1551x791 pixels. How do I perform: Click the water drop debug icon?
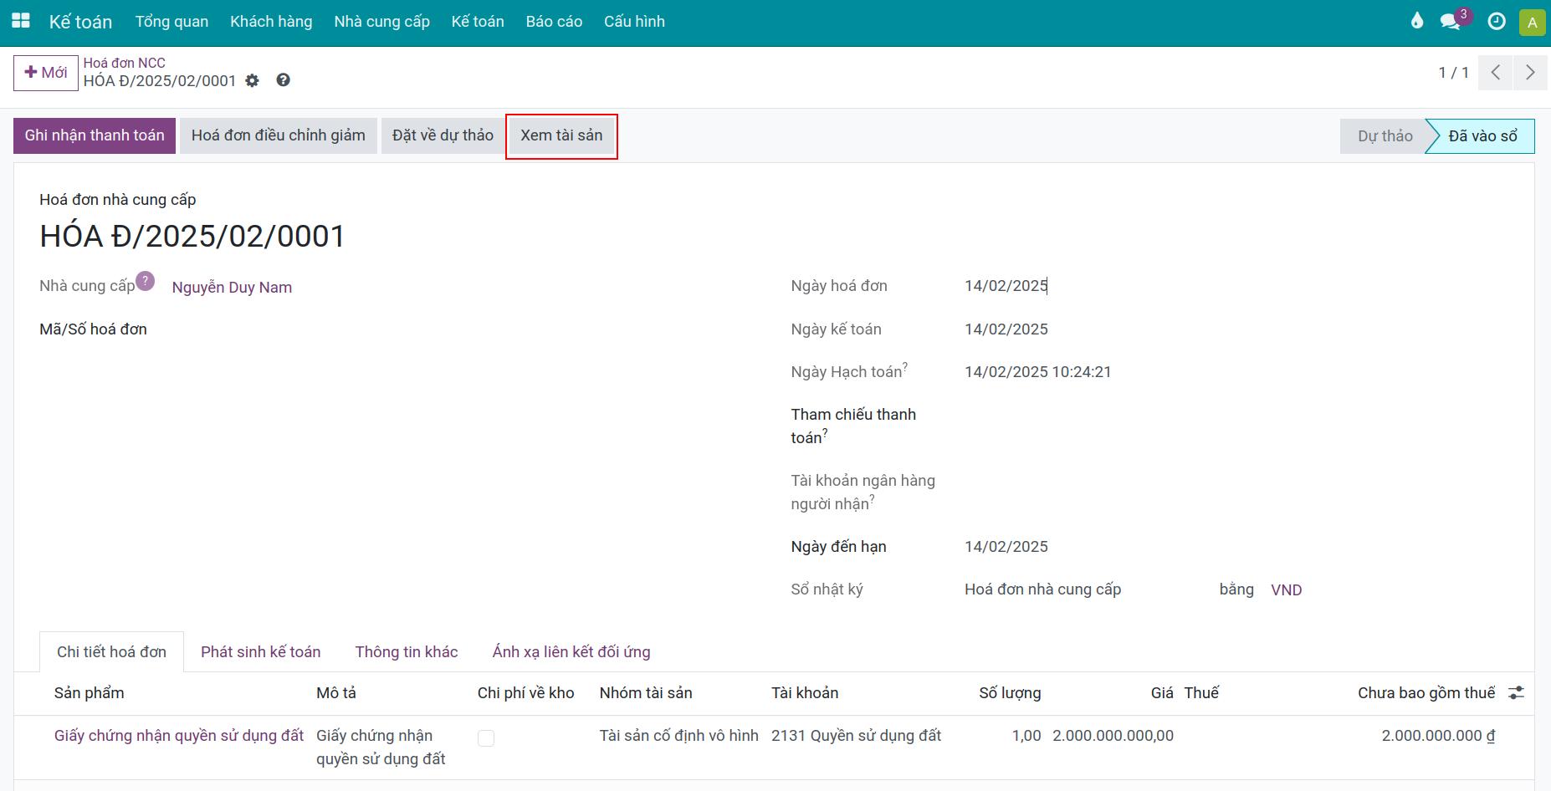pyautogui.click(x=1416, y=21)
